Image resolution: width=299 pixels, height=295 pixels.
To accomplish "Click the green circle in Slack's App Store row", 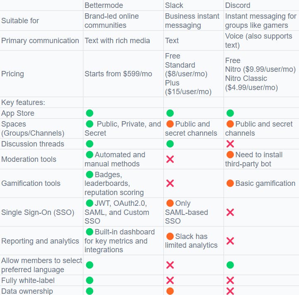I will tap(170, 113).
